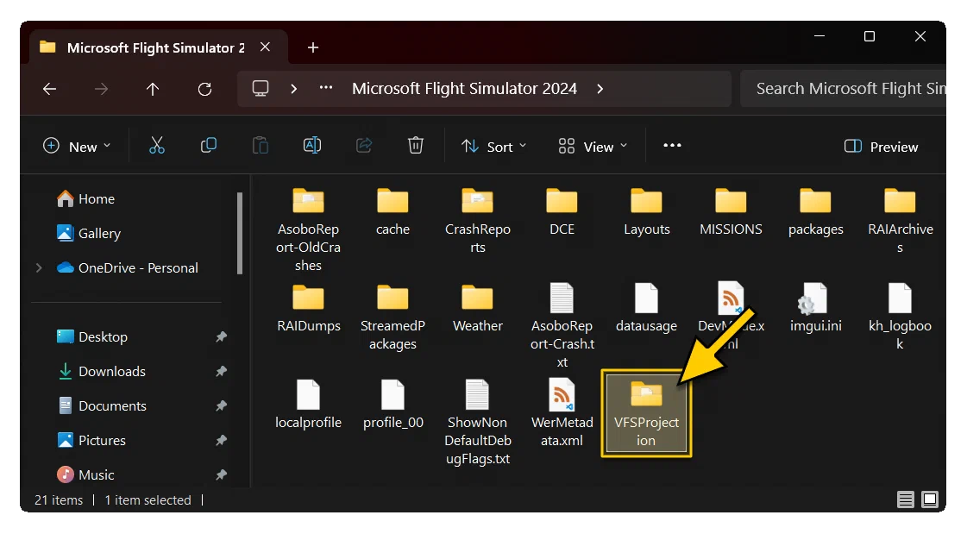Select the packages folder
Viewport: 967px width, 534px height.
(815, 212)
